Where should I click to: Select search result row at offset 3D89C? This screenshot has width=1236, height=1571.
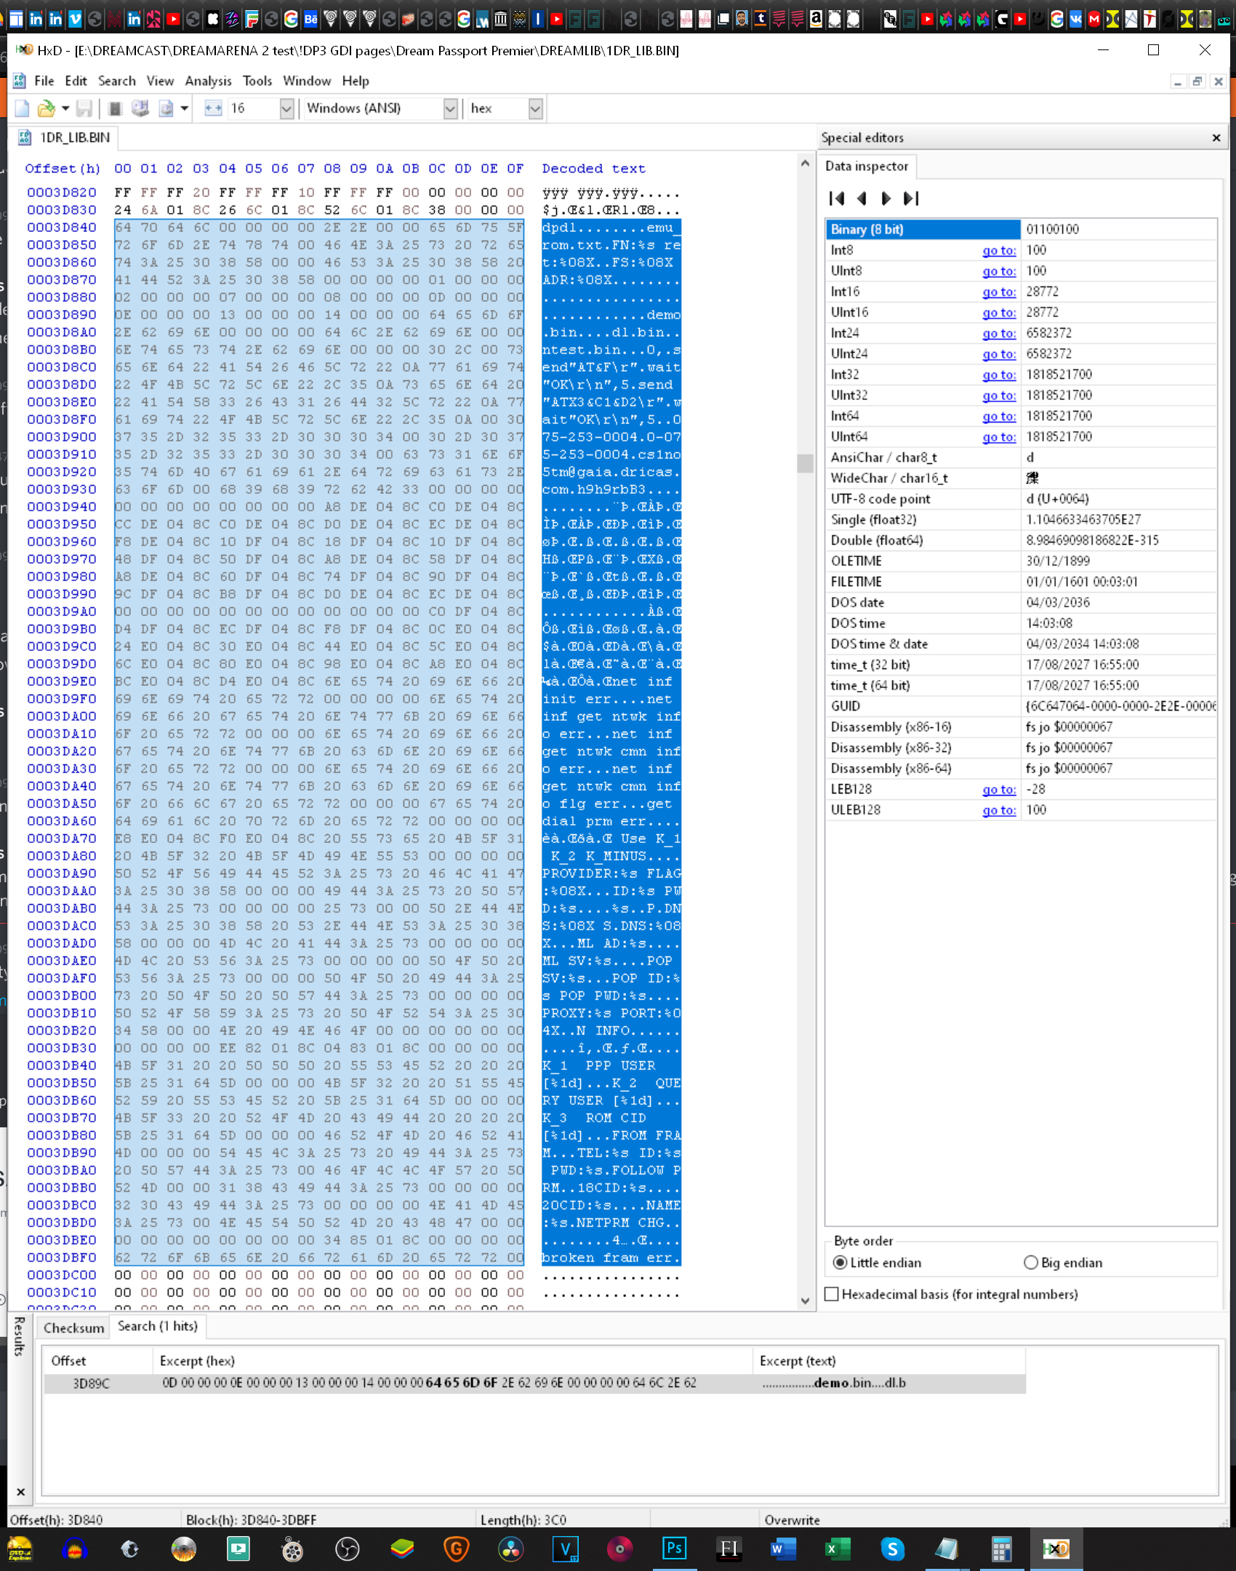click(534, 1383)
